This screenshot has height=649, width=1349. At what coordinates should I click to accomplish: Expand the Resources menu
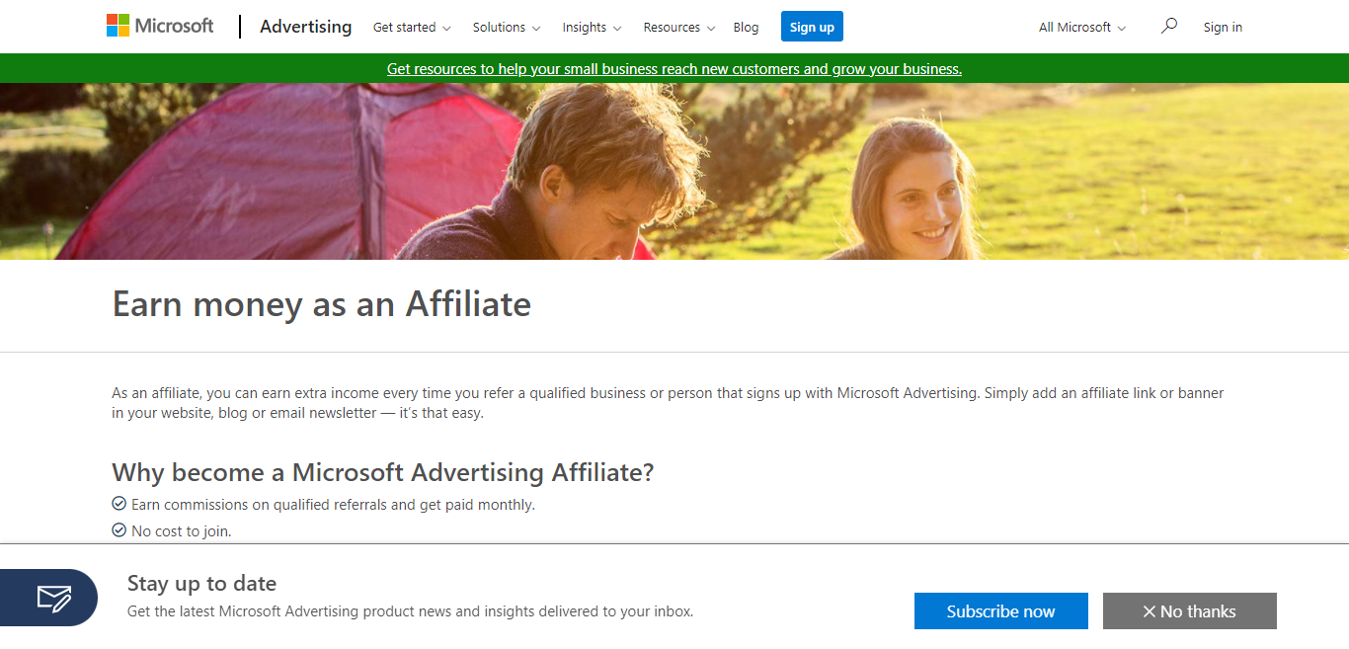pyautogui.click(x=678, y=28)
